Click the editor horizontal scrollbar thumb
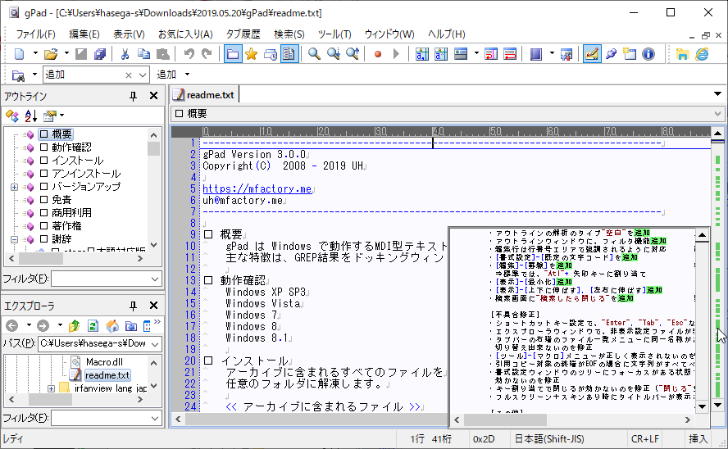The width and height of the screenshot is (728, 449). click(x=316, y=420)
